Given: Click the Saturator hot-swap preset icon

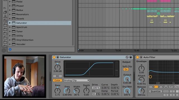Looking at the screenshot, I should [127, 57].
